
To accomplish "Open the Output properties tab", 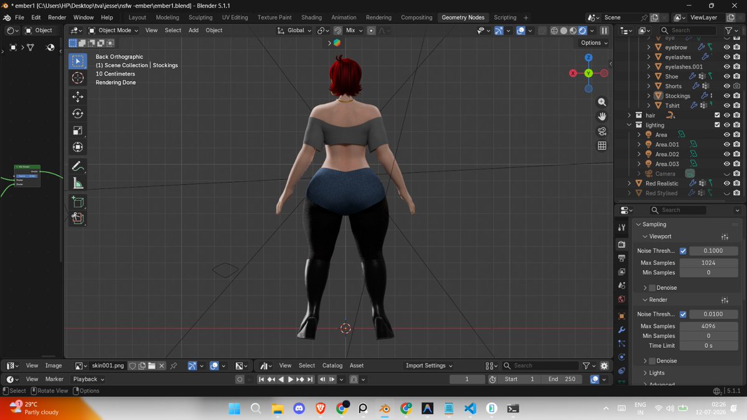I will 621,258.
